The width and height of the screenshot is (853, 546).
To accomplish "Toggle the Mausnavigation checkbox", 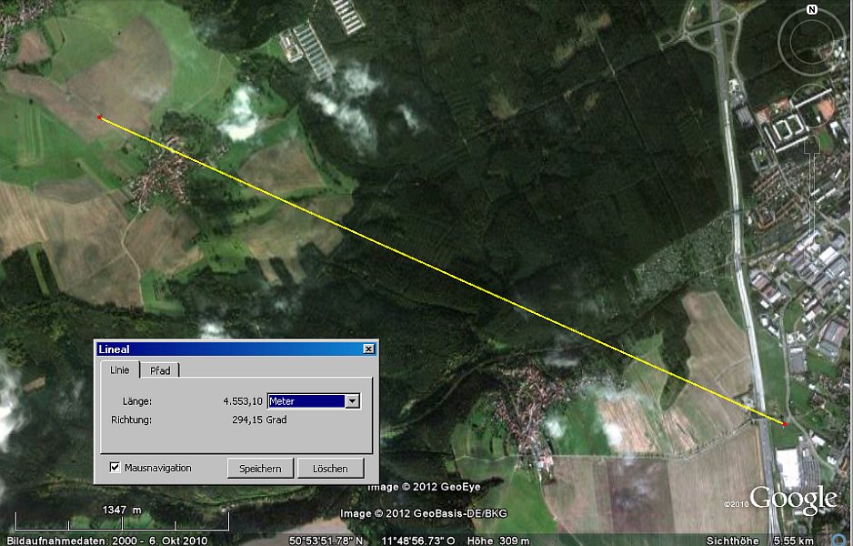I will (115, 468).
